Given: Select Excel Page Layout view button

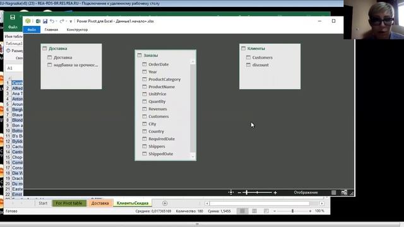Looking at the screenshot, I should (x=254, y=211).
